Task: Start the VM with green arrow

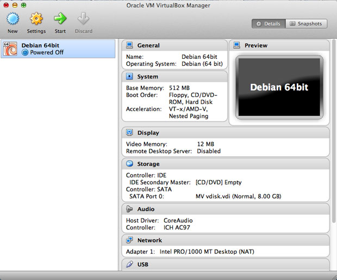Action: [x=60, y=19]
